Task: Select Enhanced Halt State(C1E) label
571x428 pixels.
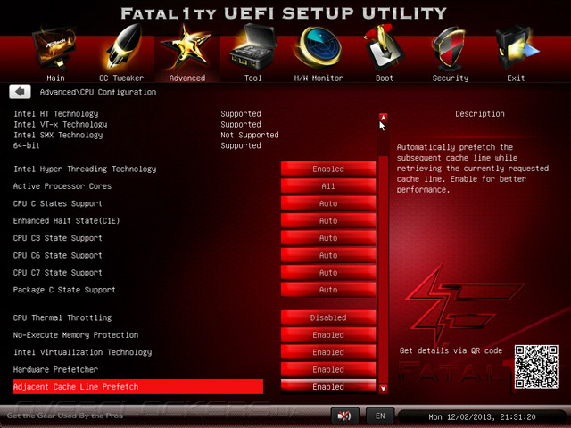Action: tap(66, 220)
